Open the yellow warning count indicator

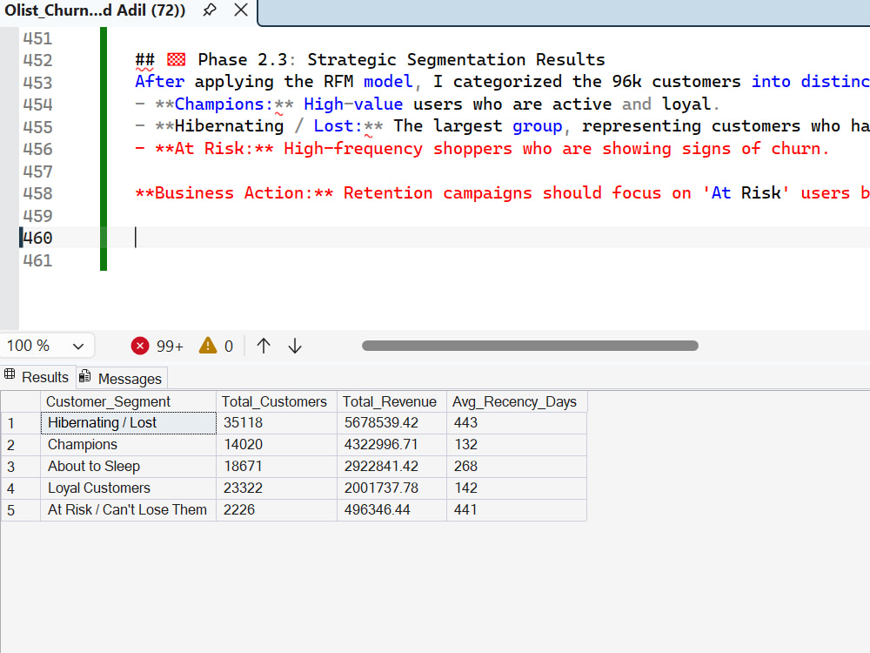point(217,346)
